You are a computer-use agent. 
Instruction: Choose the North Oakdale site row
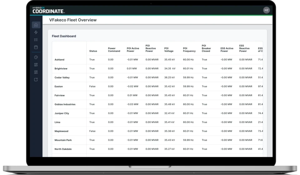click(63, 149)
